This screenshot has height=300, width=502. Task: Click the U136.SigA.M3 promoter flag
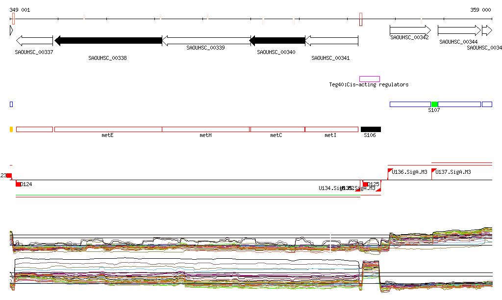[391, 171]
